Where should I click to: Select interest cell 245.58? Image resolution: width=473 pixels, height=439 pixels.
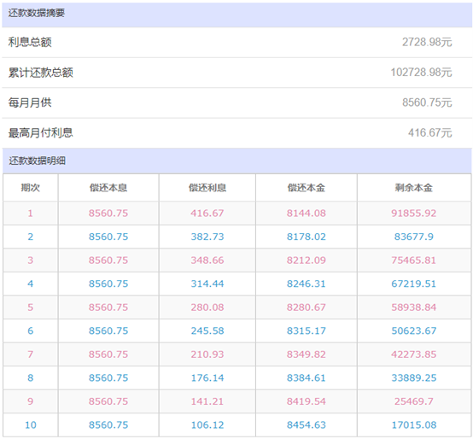coord(207,331)
